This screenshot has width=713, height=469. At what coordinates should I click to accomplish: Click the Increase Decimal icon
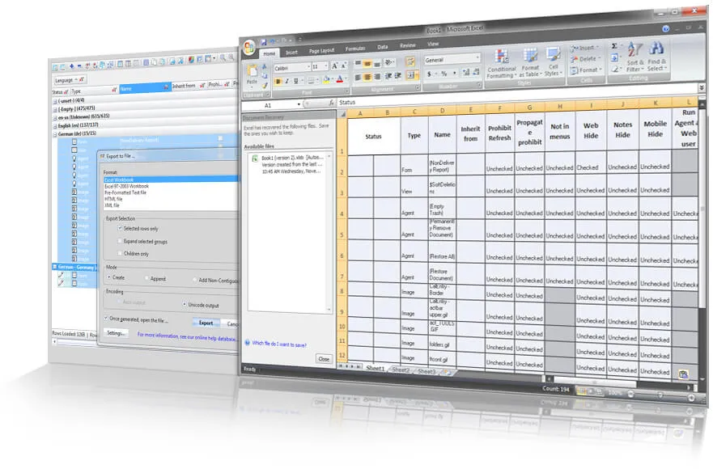click(466, 72)
